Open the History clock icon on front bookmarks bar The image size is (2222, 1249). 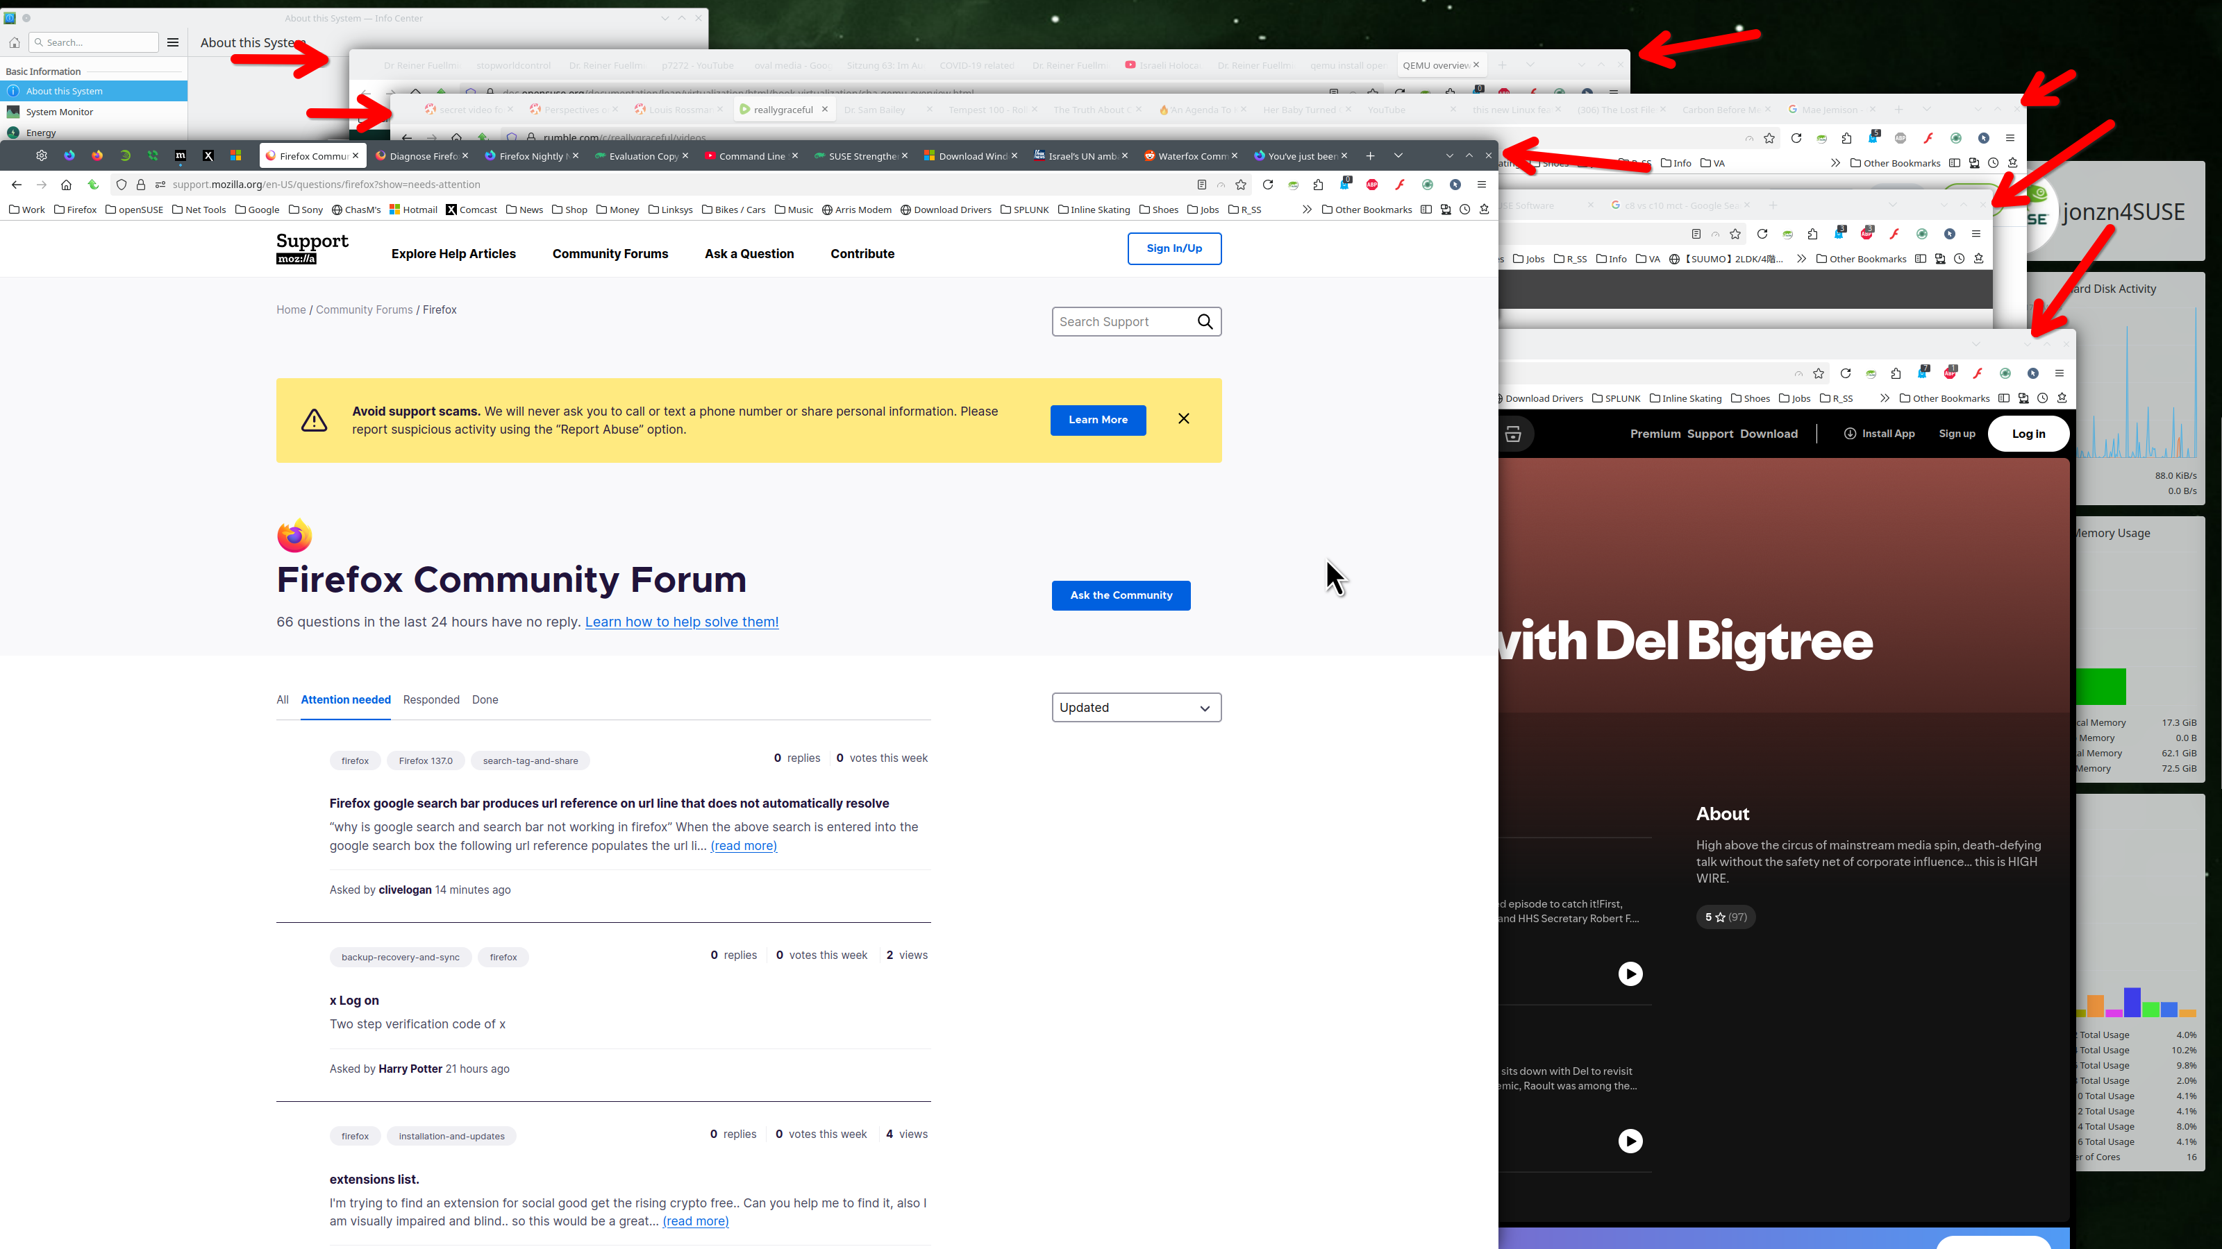(x=1464, y=210)
